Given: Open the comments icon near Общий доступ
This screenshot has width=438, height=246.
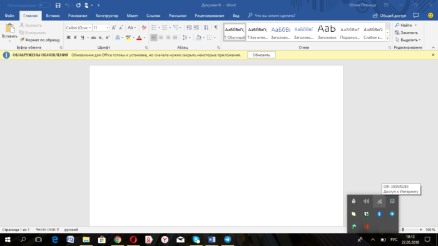Looking at the screenshot, I should (416, 16).
